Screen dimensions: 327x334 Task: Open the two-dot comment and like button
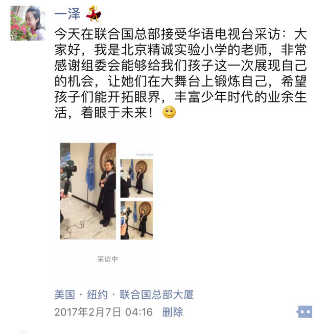pyautogui.click(x=305, y=311)
